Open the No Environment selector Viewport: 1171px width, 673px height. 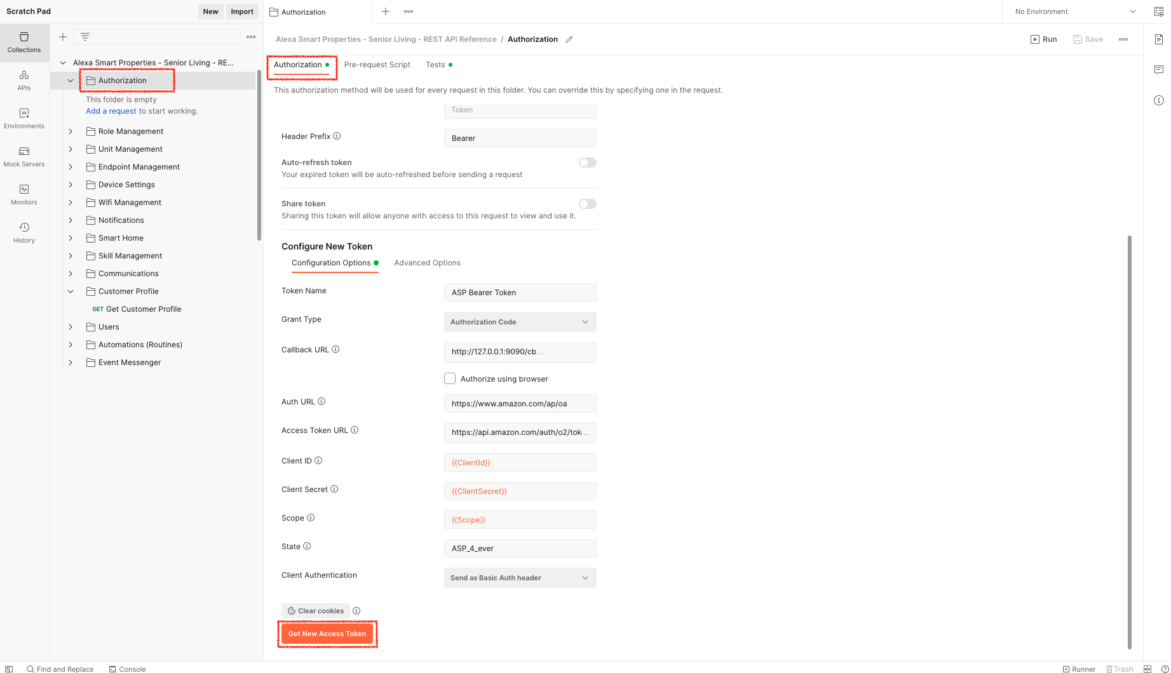click(1074, 11)
